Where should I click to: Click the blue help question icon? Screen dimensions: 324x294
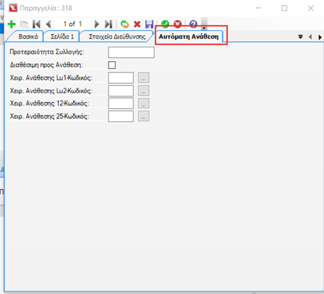coord(193,24)
